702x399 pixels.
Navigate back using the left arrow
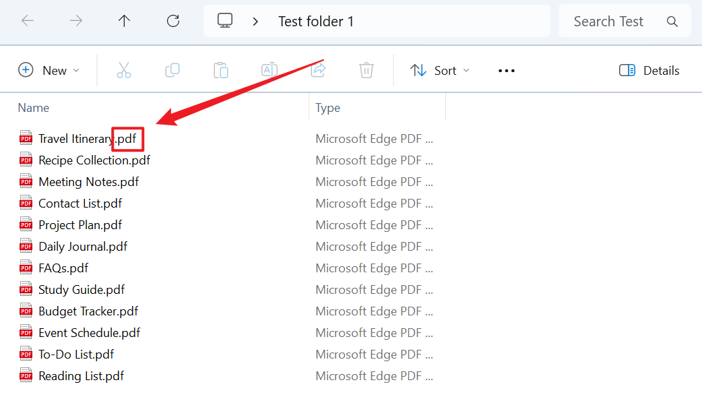[x=28, y=21]
